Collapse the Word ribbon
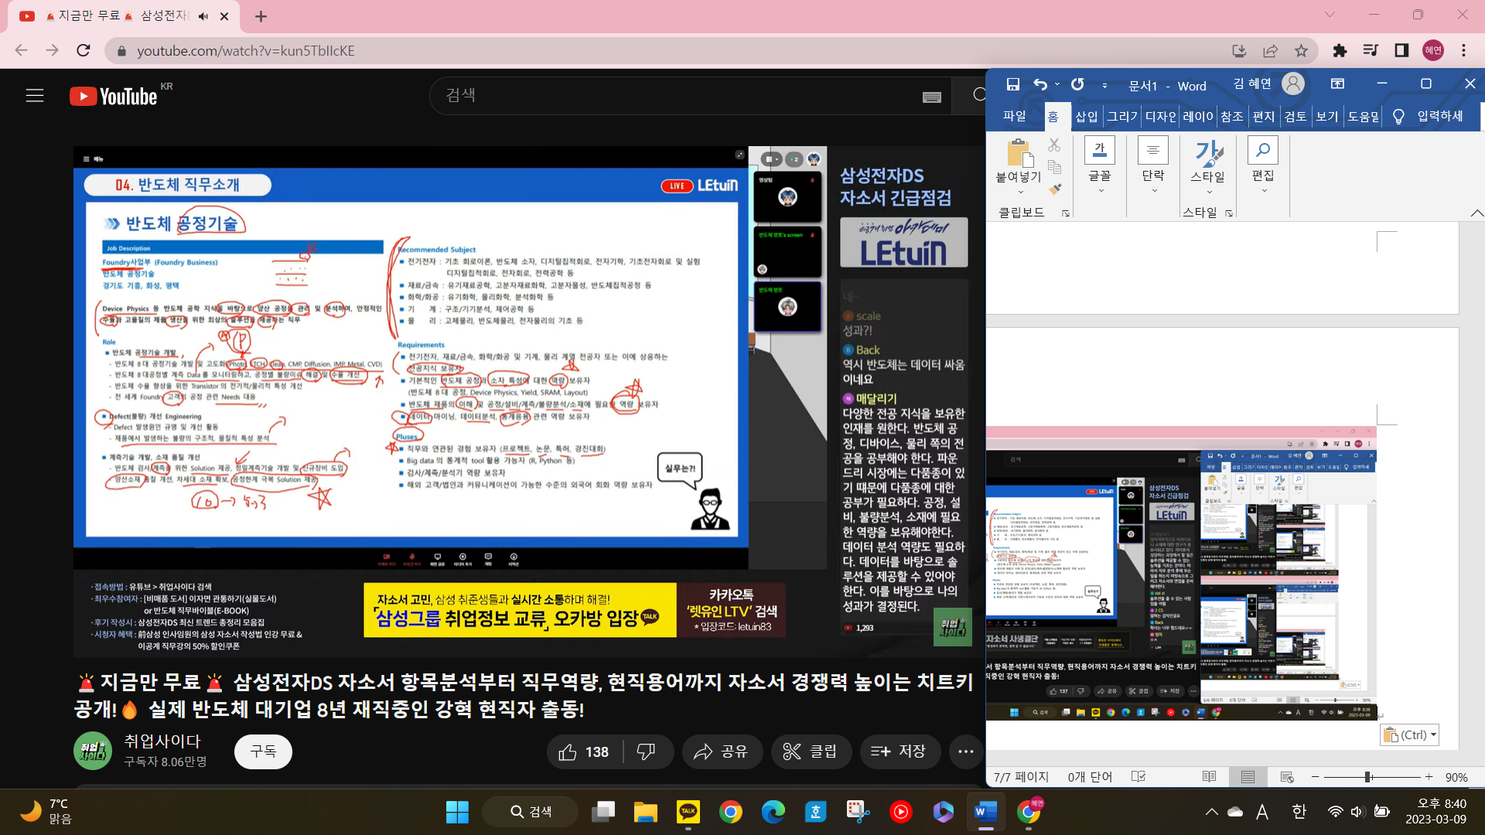The height and width of the screenshot is (835, 1485). [1476, 213]
